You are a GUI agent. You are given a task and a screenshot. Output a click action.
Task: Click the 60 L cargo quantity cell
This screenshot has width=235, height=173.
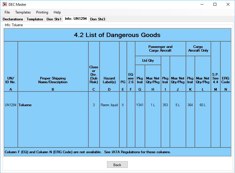(x=203, y=105)
